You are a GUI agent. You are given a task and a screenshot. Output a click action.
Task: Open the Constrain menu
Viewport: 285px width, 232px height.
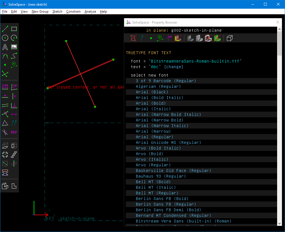pos(73,12)
